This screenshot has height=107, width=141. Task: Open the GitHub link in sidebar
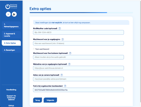click(x=11, y=106)
